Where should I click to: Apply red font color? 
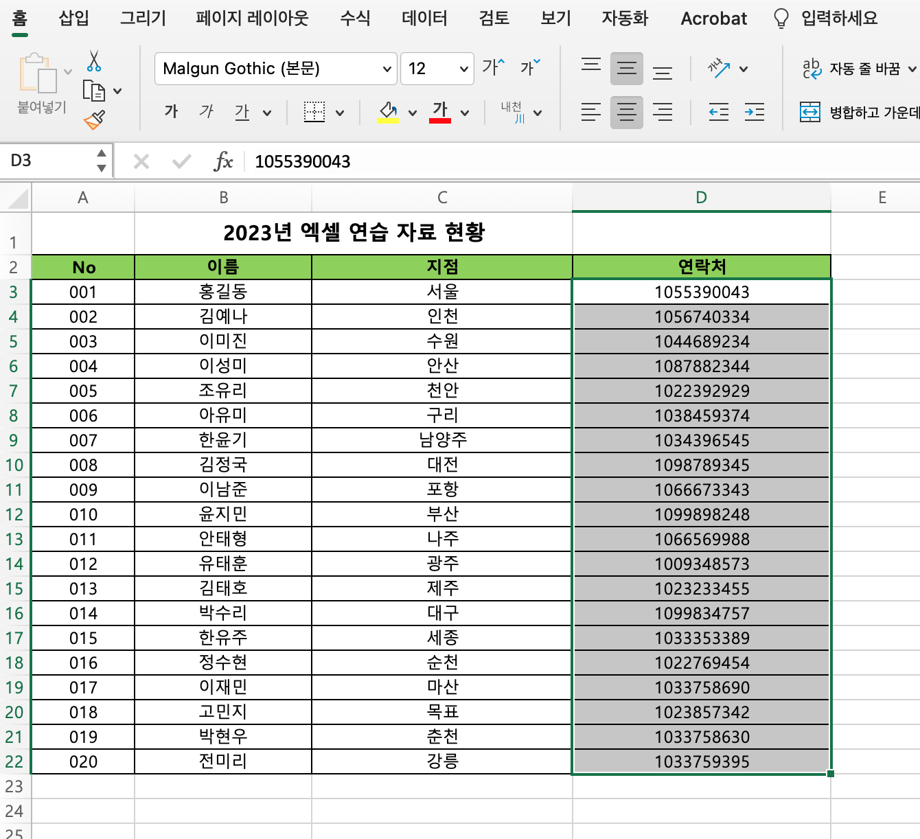tap(440, 112)
